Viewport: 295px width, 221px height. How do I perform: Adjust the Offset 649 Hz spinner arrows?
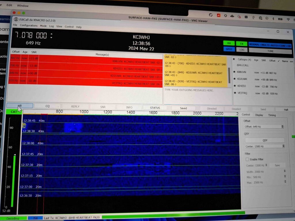point(282,127)
